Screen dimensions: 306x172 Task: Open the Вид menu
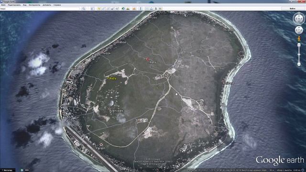24,5
